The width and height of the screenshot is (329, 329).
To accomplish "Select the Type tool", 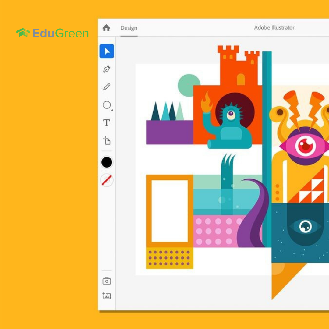I will coord(107,123).
